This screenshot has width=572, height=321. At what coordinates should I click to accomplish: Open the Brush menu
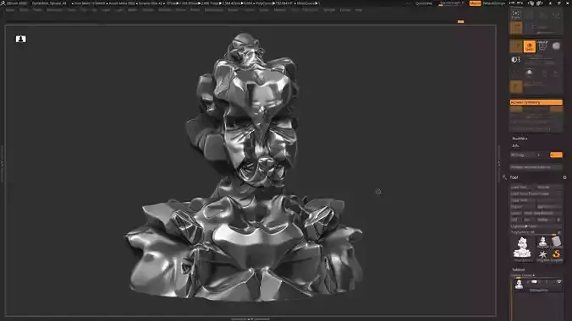24,10
